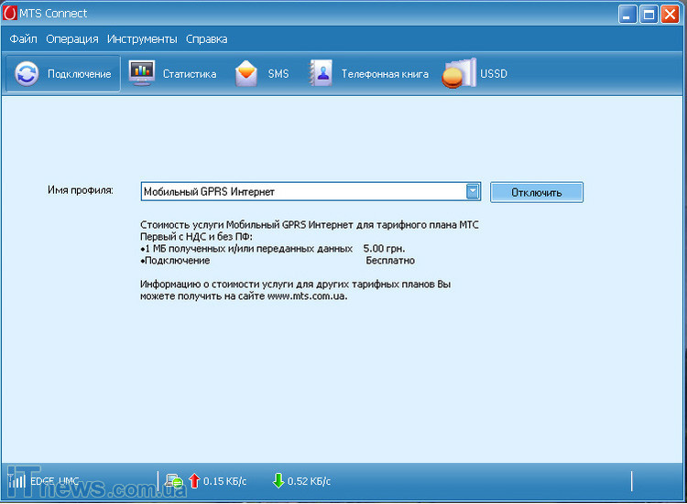Viewport: 687px width, 504px height.
Task: Open the USSD toolbar icon
Action: [459, 74]
